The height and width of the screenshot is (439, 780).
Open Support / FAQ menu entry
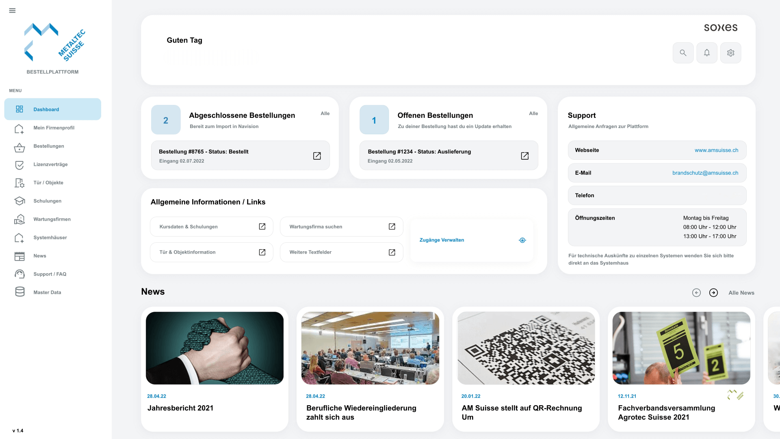pos(50,274)
